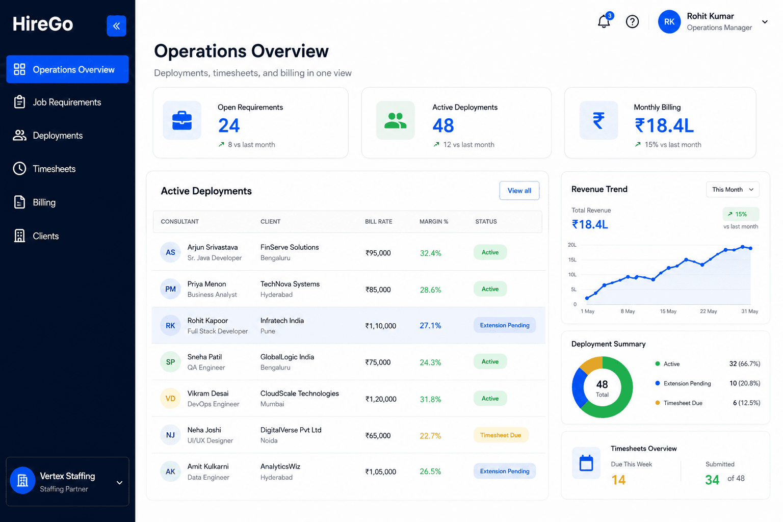The image size is (783, 522).
Task: Click the blue Extension Pending legend dot
Action: (658, 383)
